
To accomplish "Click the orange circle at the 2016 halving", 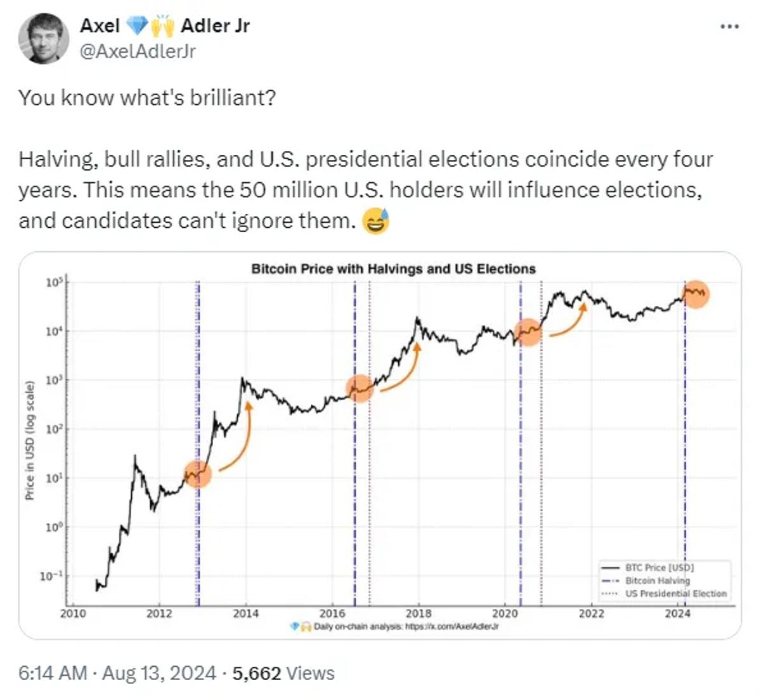I will tap(360, 388).
